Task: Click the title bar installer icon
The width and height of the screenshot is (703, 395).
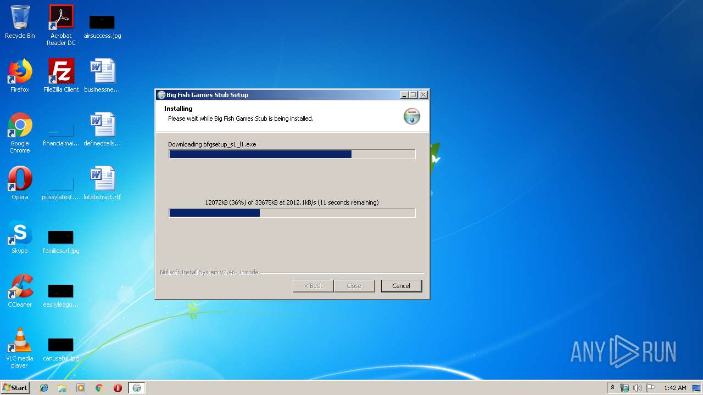Action: pos(161,95)
